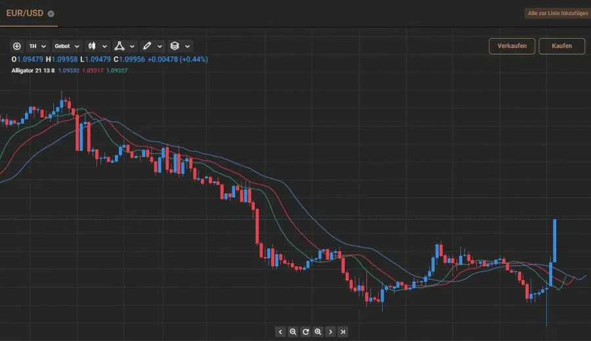
Task: Expand the arrow next to the layers icon
Action: pos(188,46)
